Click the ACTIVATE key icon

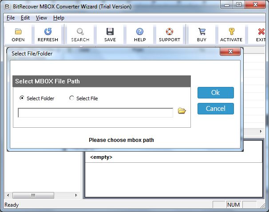231,31
